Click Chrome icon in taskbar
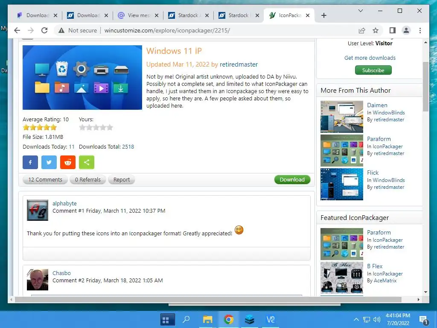437x328 pixels. [229, 319]
